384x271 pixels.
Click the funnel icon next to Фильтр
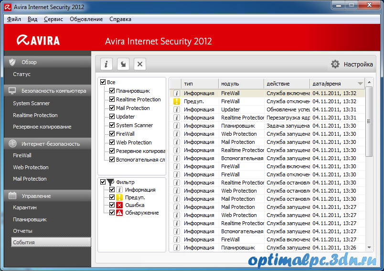click(x=110, y=182)
